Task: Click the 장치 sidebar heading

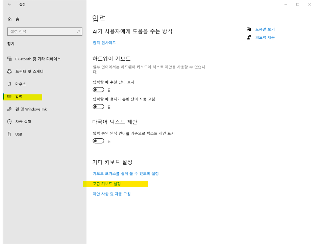Action: (x=11, y=44)
